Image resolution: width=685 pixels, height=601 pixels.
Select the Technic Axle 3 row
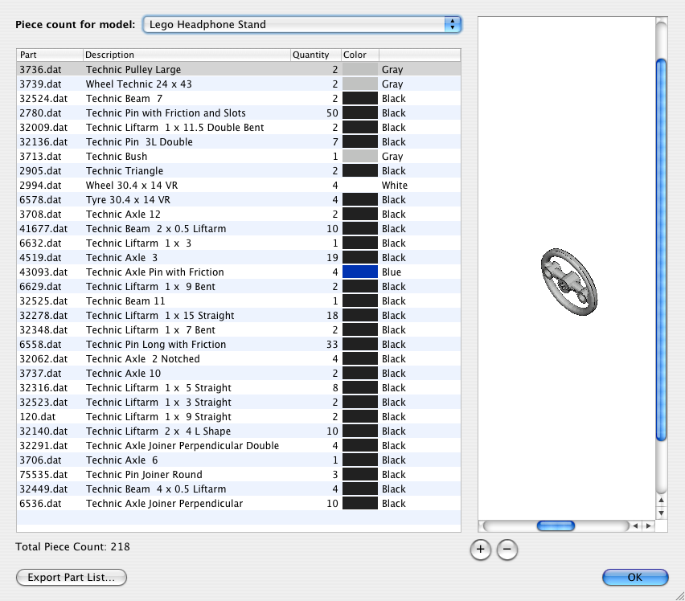pos(239,257)
